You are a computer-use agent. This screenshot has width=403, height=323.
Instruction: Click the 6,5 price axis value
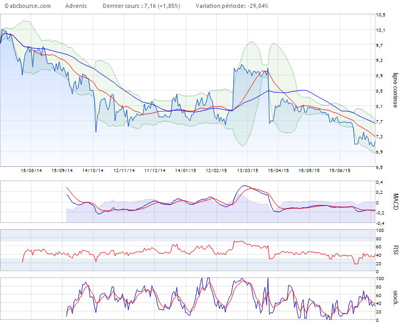coord(379,167)
